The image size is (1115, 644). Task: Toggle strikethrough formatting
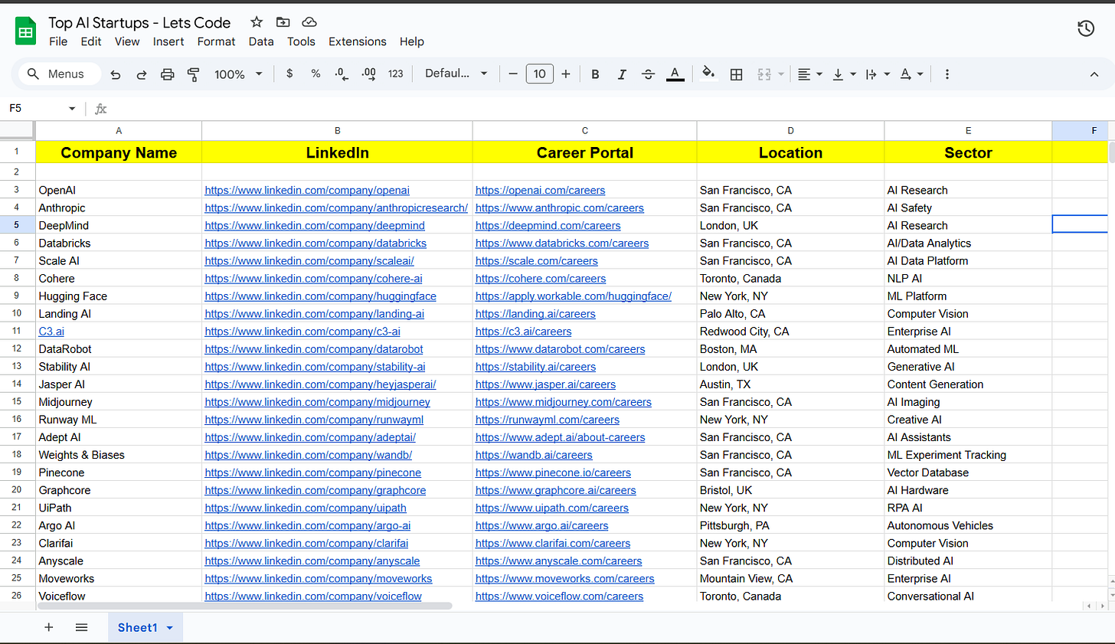648,74
